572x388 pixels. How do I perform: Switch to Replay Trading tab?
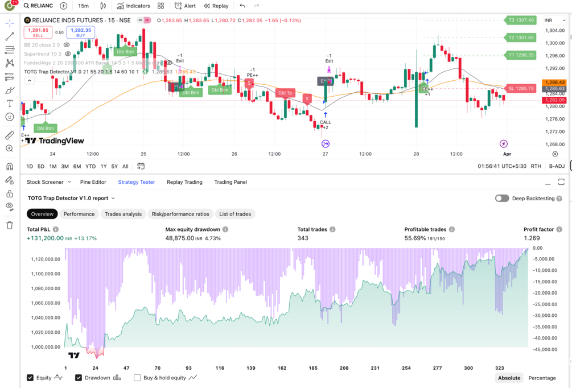point(184,182)
